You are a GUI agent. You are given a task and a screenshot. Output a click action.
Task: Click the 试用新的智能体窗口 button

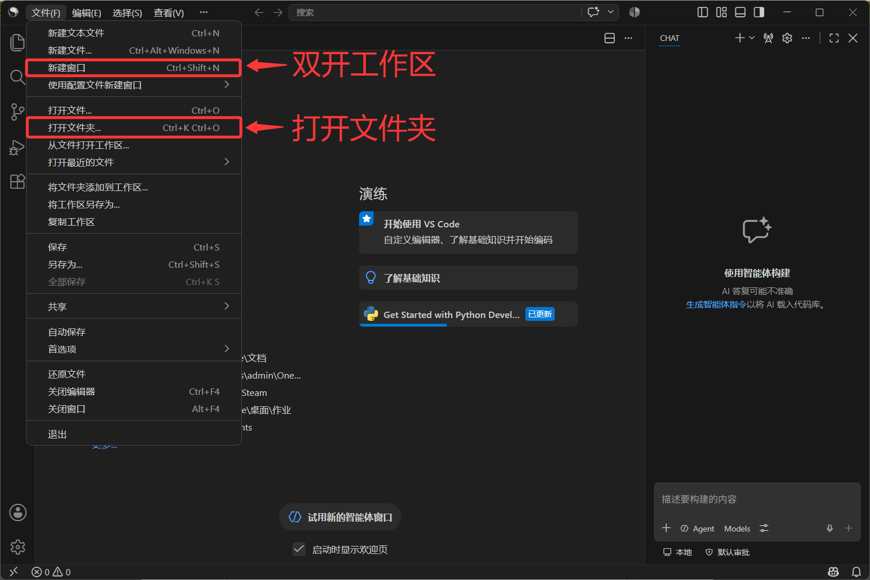340,517
